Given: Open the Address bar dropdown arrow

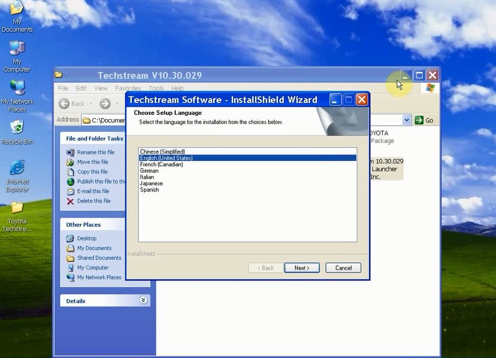Looking at the screenshot, I should (x=407, y=120).
